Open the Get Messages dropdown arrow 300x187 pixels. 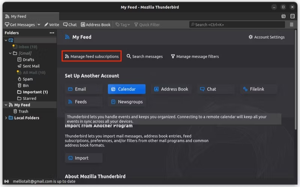[39, 24]
